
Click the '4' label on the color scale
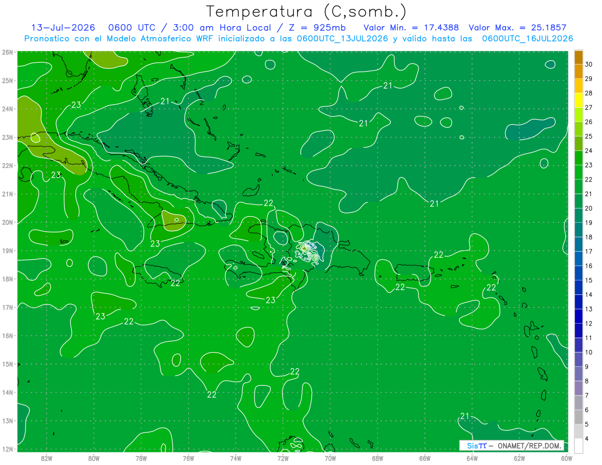coord(587,438)
